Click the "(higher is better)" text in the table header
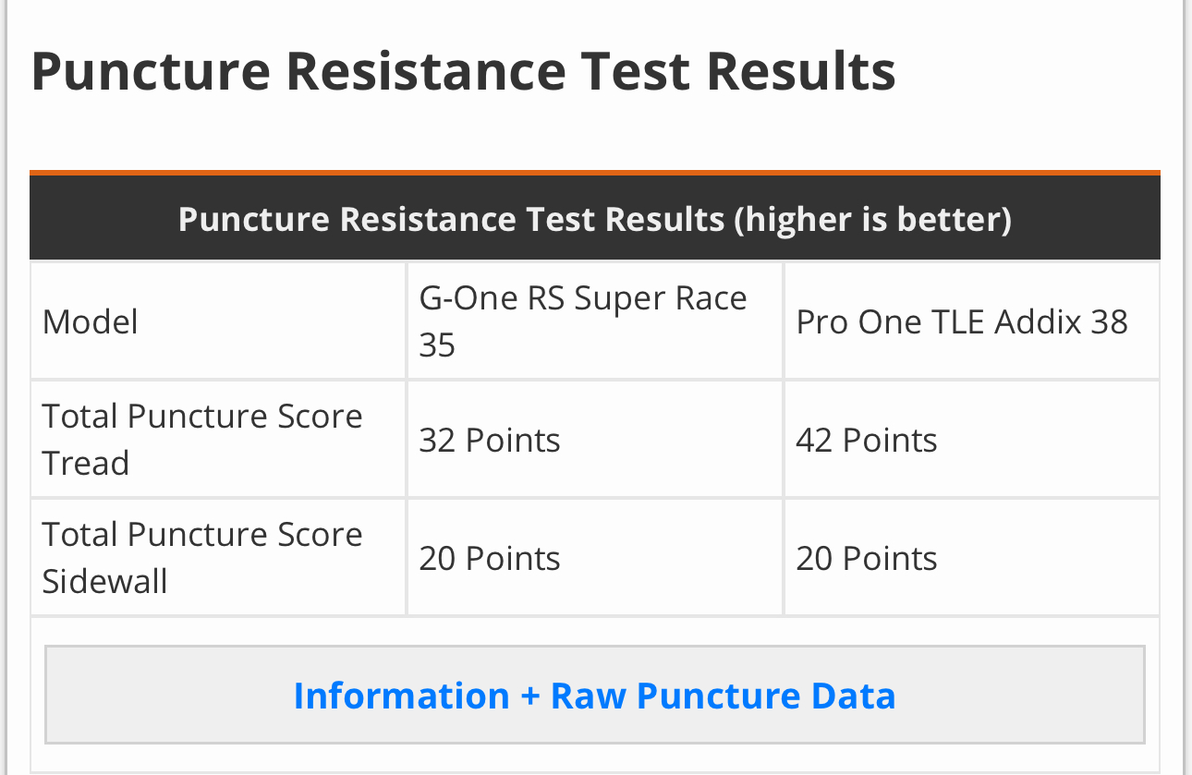1192x775 pixels. (872, 220)
